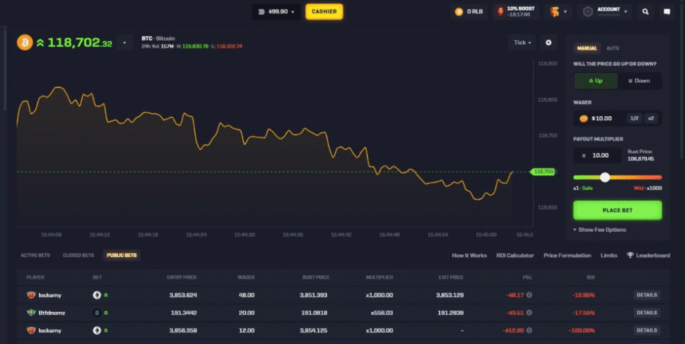Click the search magnifier icon
The height and width of the screenshot is (344, 685).
645,11
